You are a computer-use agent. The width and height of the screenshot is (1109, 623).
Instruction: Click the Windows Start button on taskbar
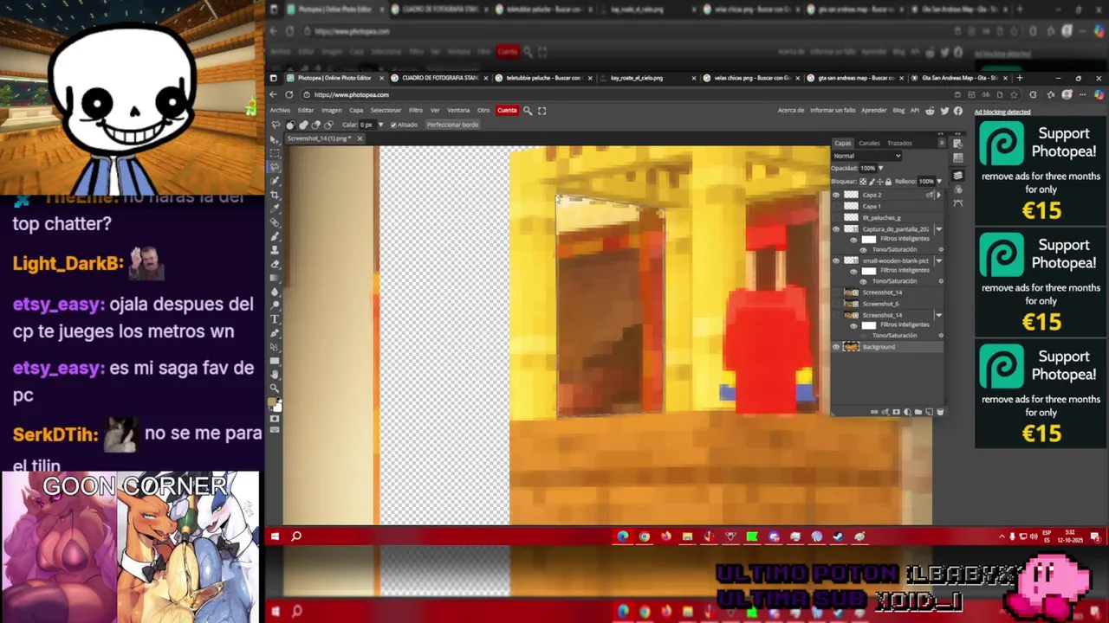pyautogui.click(x=275, y=536)
